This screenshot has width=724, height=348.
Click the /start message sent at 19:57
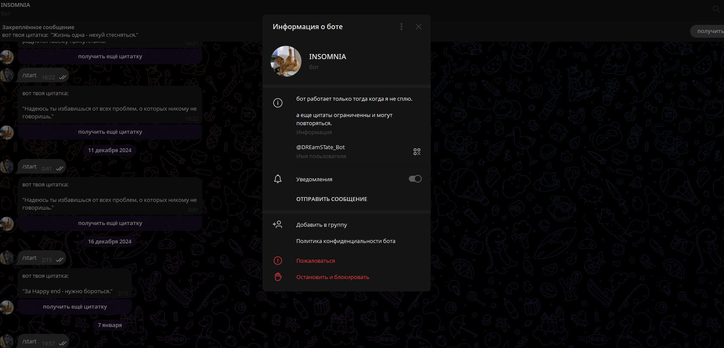tap(43, 342)
